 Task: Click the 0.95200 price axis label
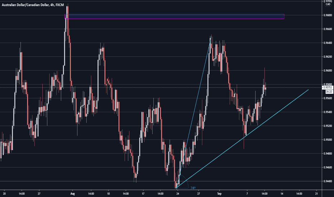click(328, 126)
